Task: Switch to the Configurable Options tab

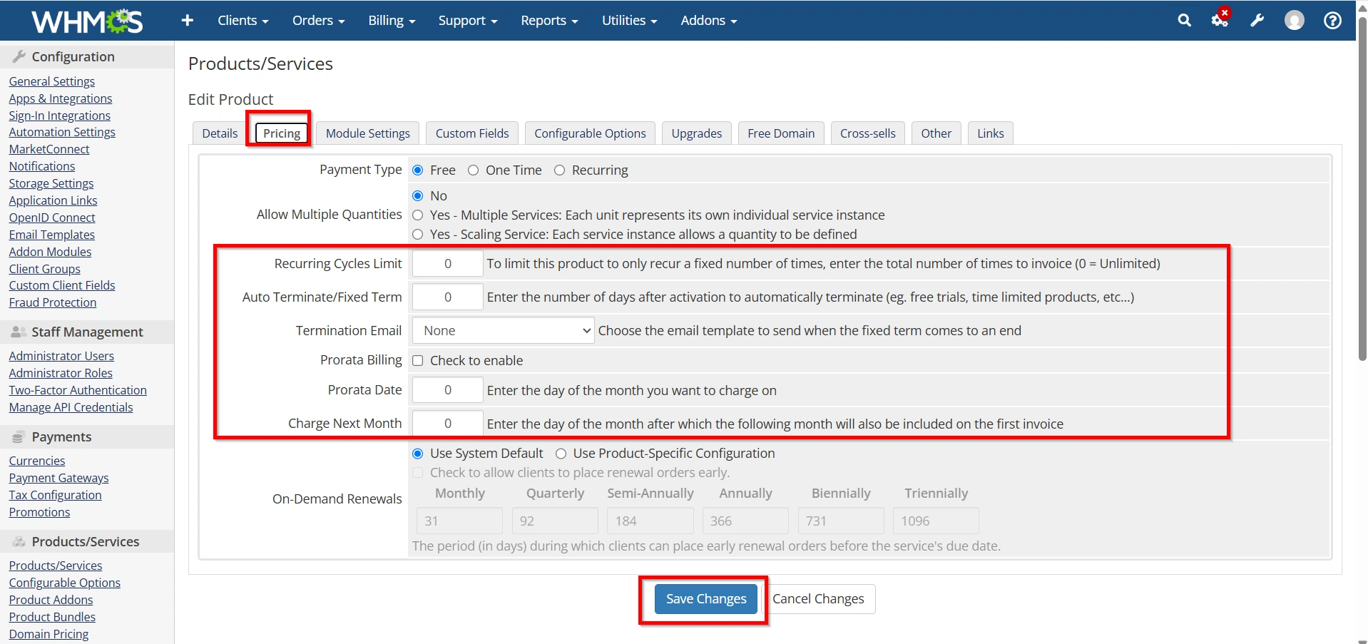Action: pyautogui.click(x=590, y=133)
